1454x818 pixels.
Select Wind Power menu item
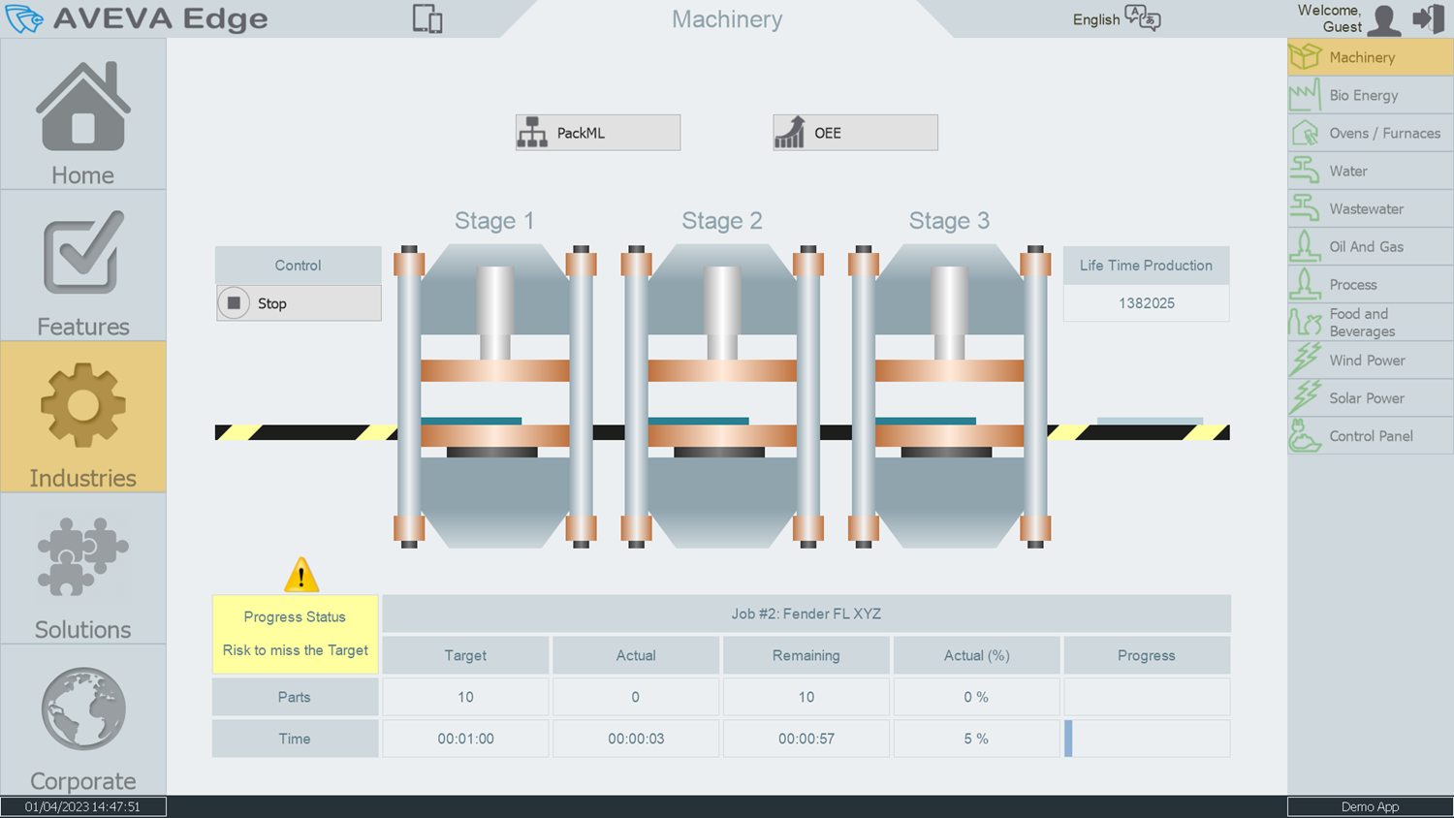coord(1371,360)
